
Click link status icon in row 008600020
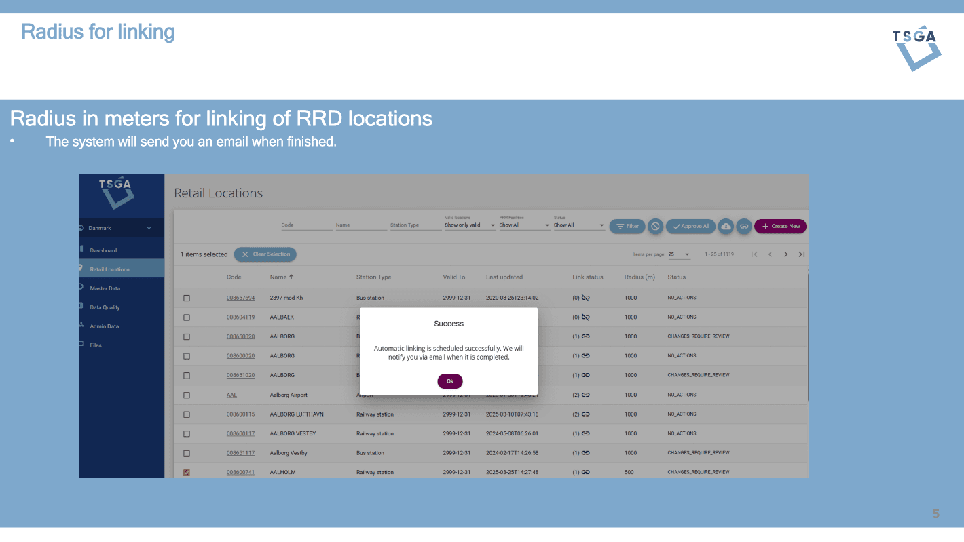tap(586, 355)
